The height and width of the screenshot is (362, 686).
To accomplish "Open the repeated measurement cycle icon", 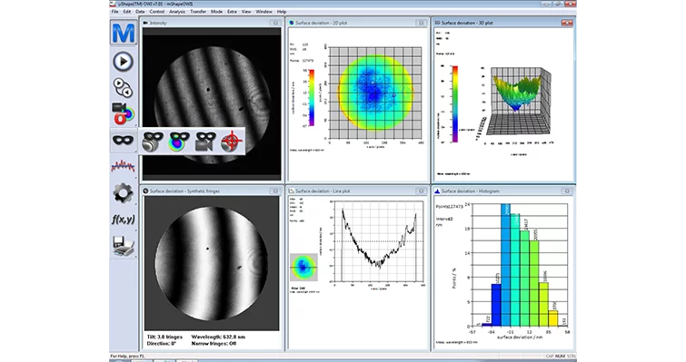I will (123, 88).
